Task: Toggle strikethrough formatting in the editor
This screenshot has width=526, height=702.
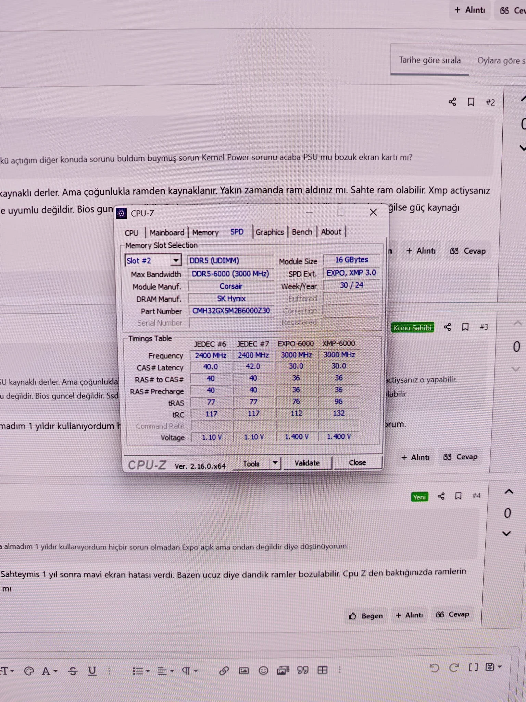Action: click(73, 671)
